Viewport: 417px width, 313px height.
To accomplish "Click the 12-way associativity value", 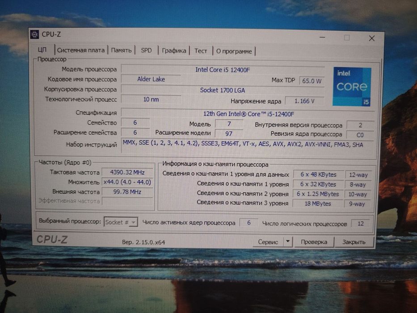I will point(358,175).
